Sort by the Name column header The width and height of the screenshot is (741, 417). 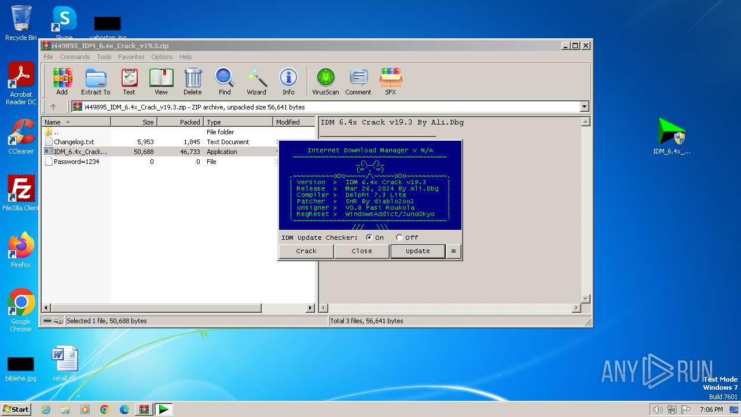(76, 122)
